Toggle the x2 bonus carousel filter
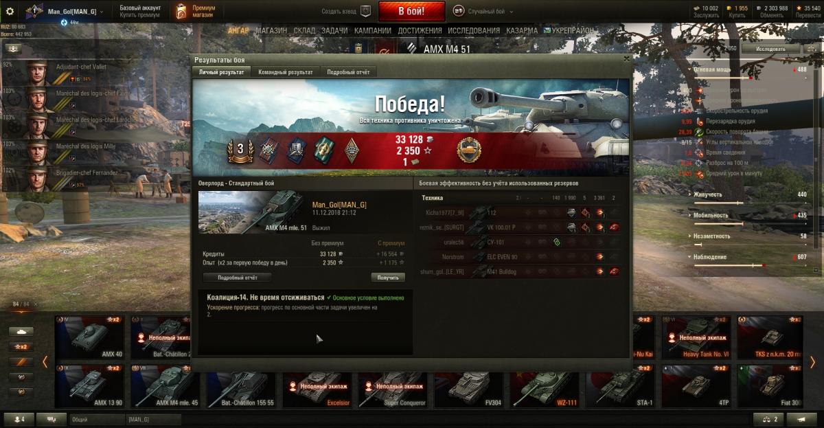This screenshot has height=428, width=824. pos(21,346)
